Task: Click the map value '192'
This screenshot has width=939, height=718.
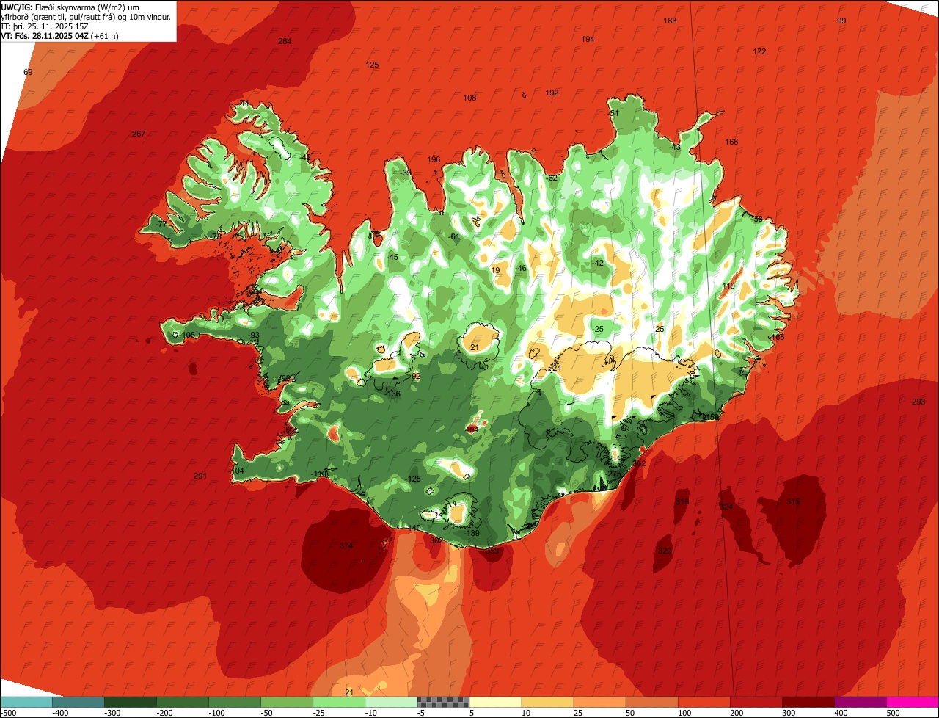Action: 552,93
